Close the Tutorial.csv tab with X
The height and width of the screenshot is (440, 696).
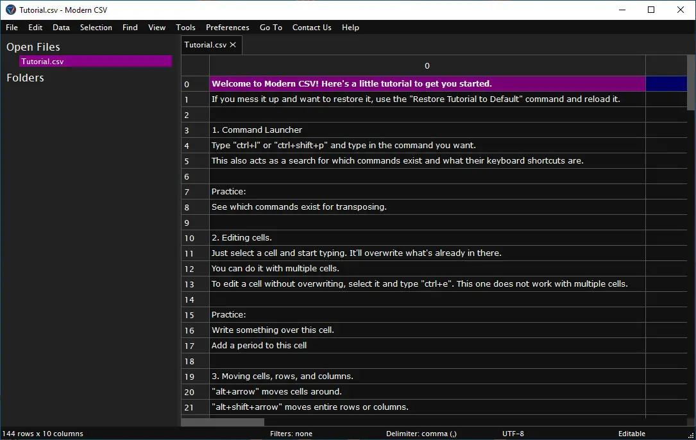pos(233,45)
